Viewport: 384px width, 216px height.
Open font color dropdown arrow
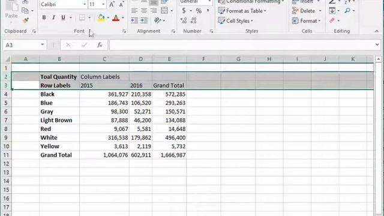point(122,17)
